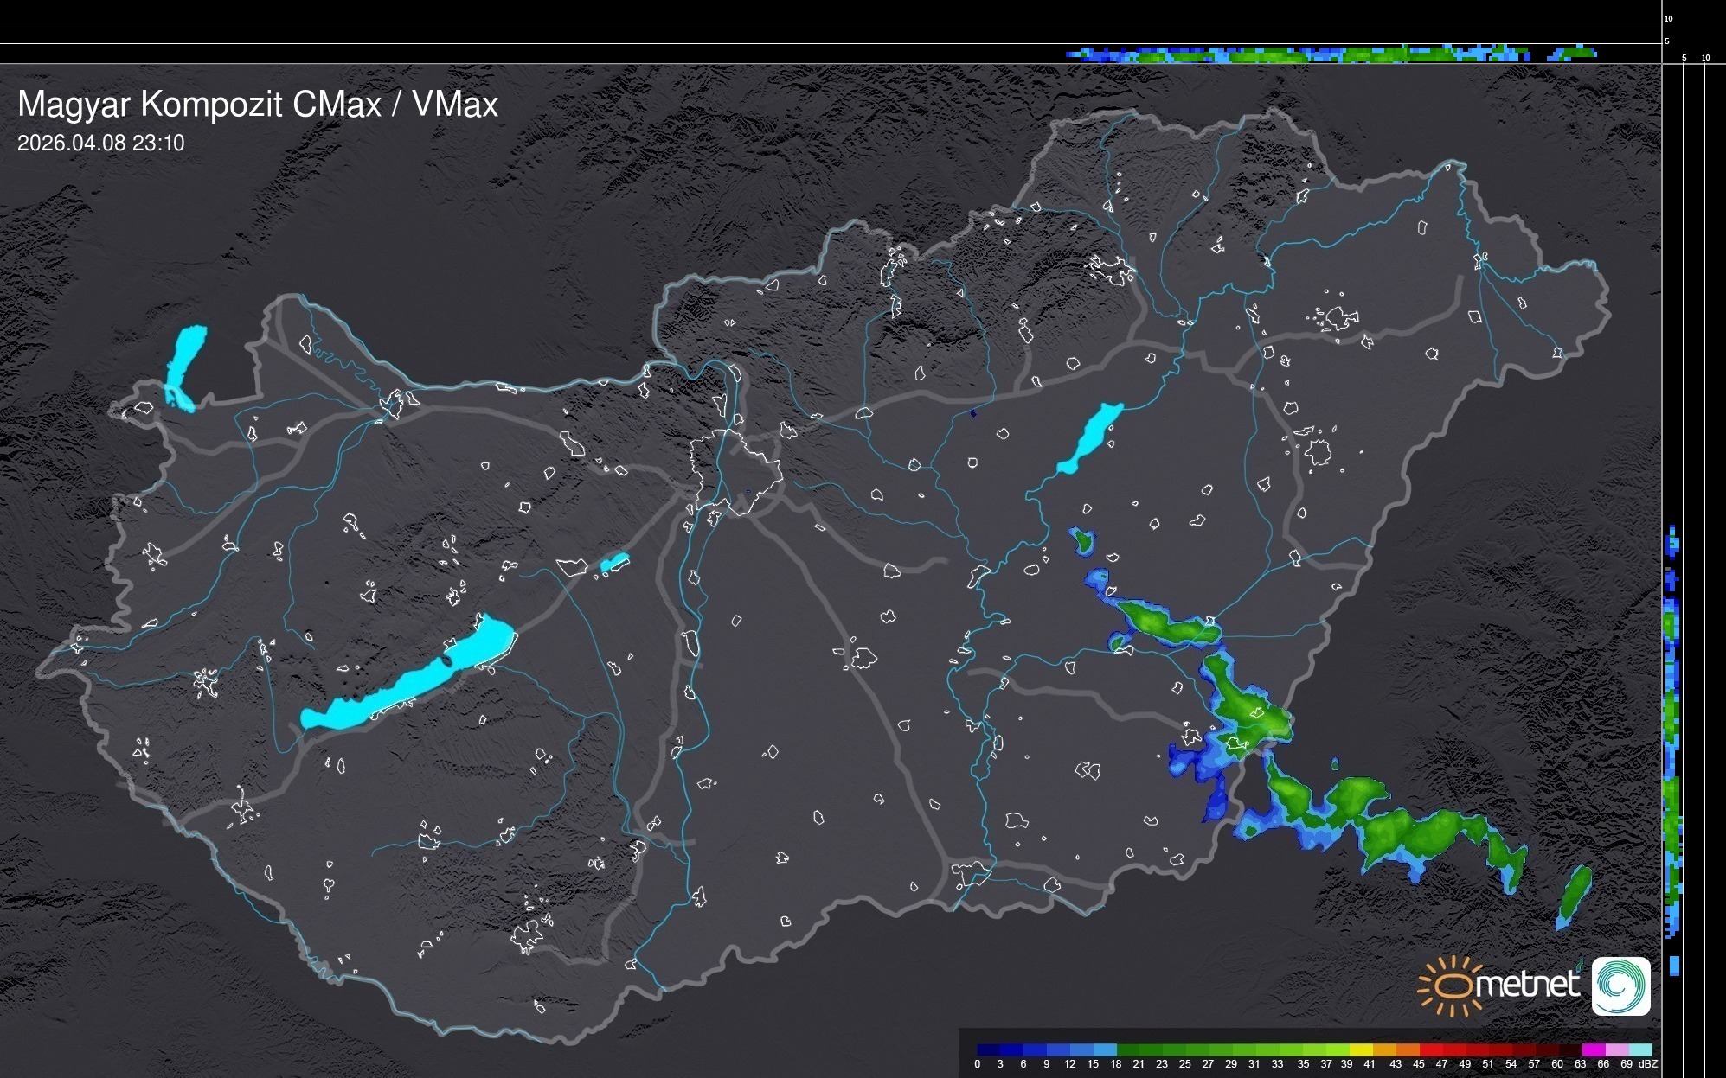This screenshot has width=1726, height=1078.
Task: Click the right-side VMax cross-section echo strip
Action: click(x=1673, y=735)
